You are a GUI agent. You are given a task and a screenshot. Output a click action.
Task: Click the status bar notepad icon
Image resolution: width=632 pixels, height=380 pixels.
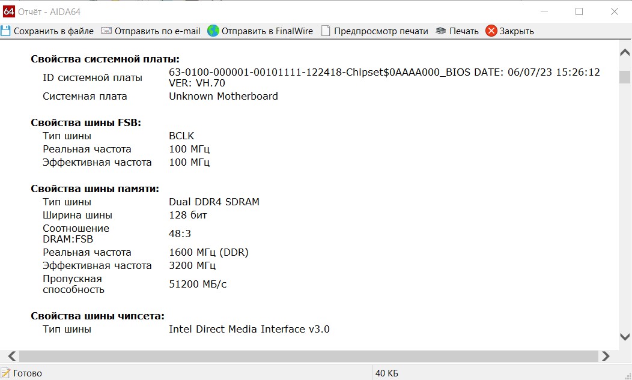tap(5, 373)
